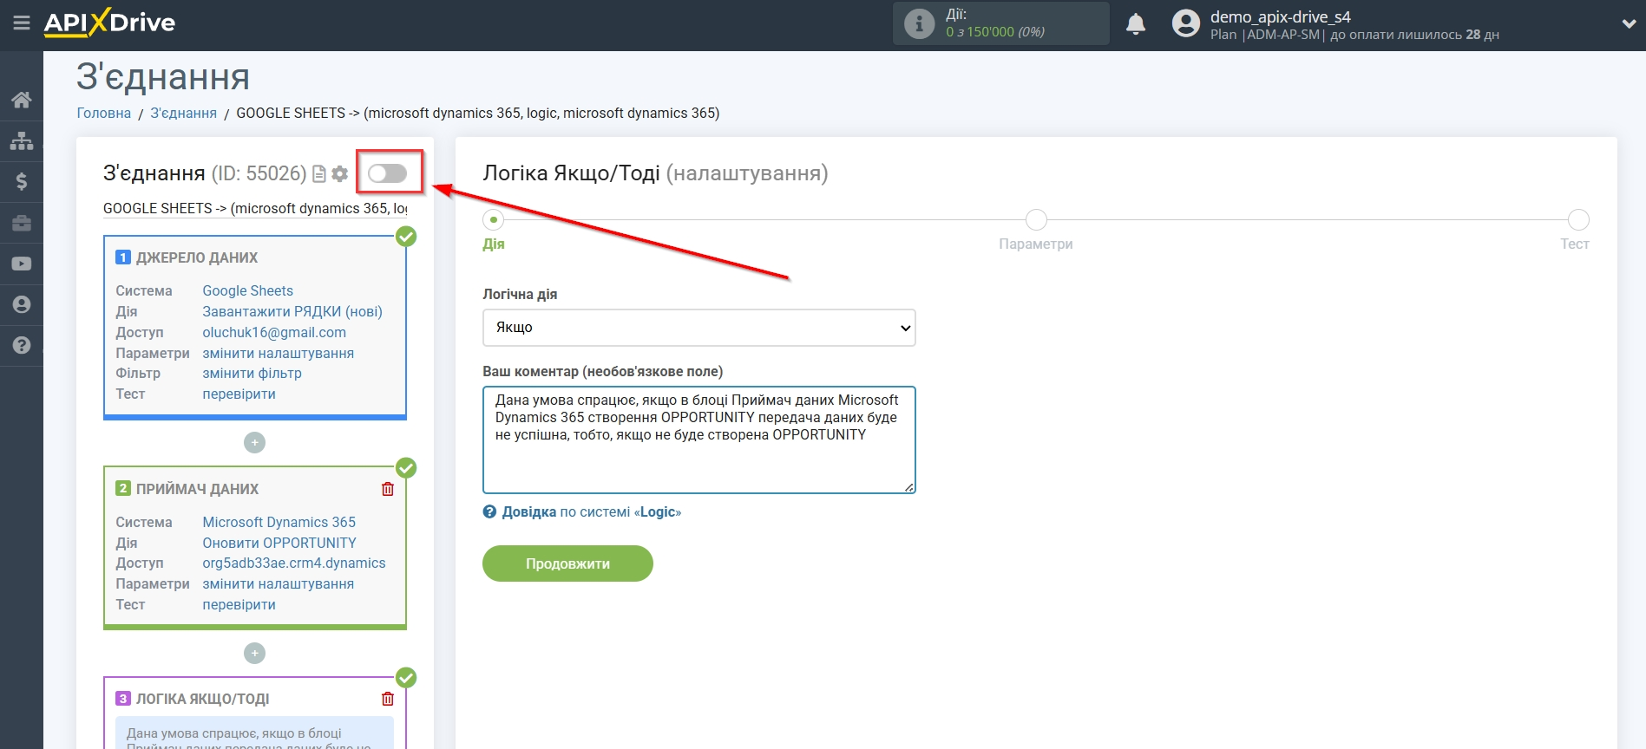The height and width of the screenshot is (749, 1646).
Task: Toggle the connection on/off switch
Action: (387, 173)
